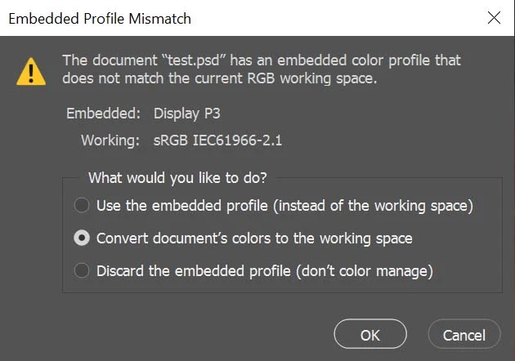Select the Discard the embedded profile radio circle

pos(82,271)
